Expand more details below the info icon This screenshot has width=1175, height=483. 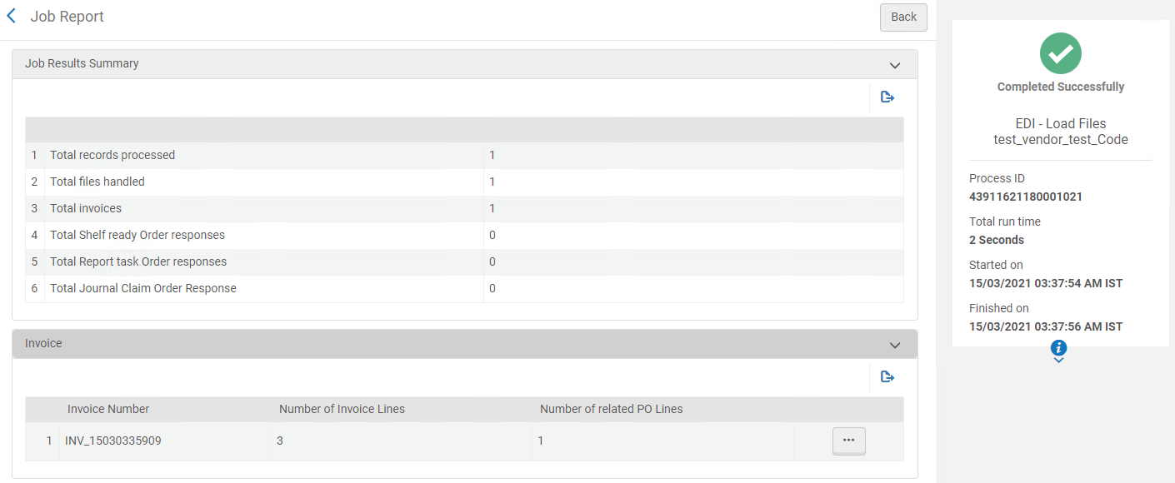click(1059, 361)
